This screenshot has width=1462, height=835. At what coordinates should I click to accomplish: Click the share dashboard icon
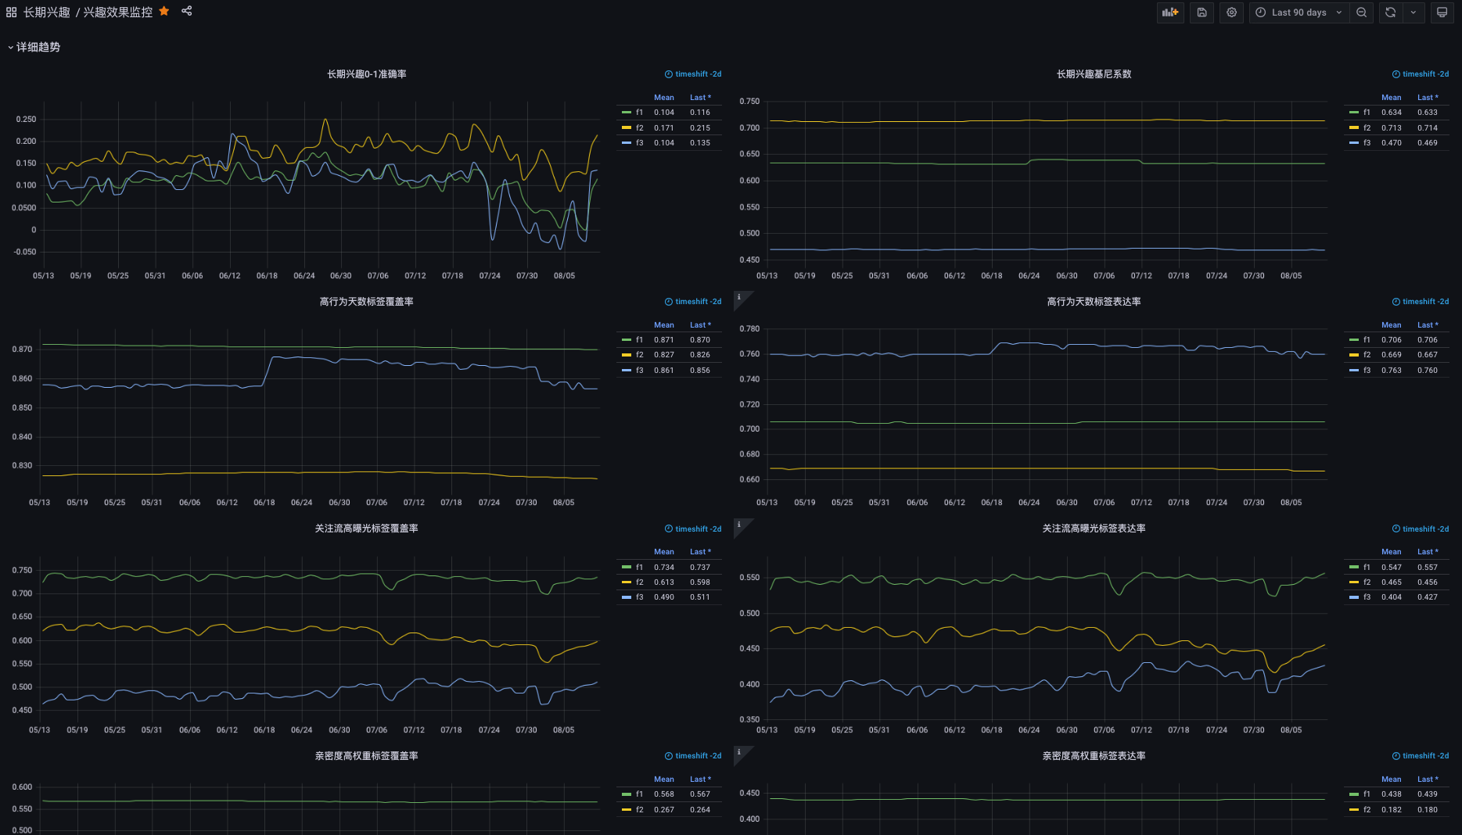[x=186, y=12]
